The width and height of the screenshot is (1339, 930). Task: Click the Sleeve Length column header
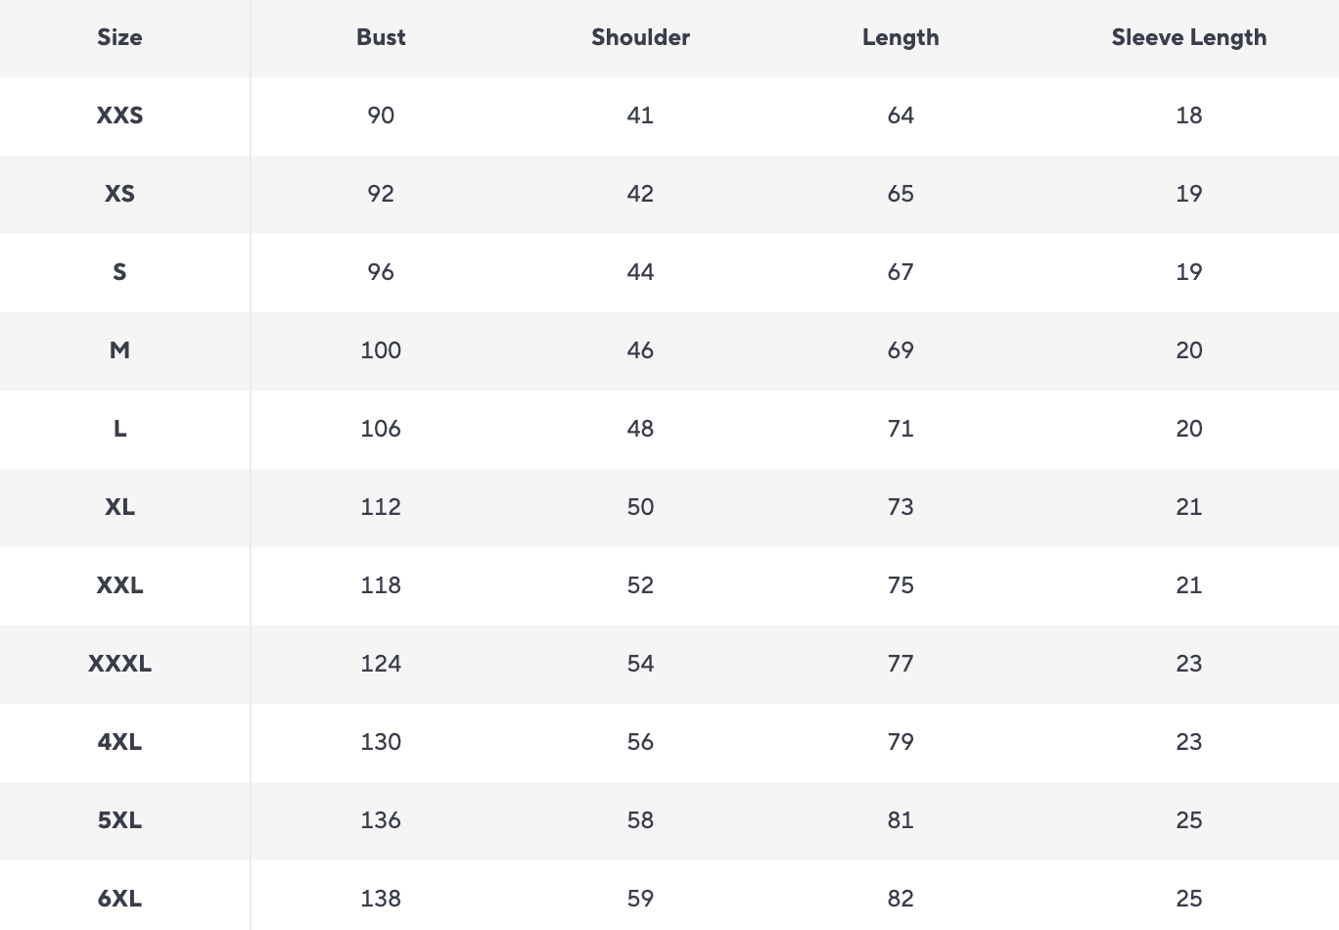(x=1188, y=37)
